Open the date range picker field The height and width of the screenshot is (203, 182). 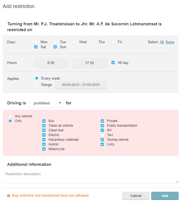point(81,85)
